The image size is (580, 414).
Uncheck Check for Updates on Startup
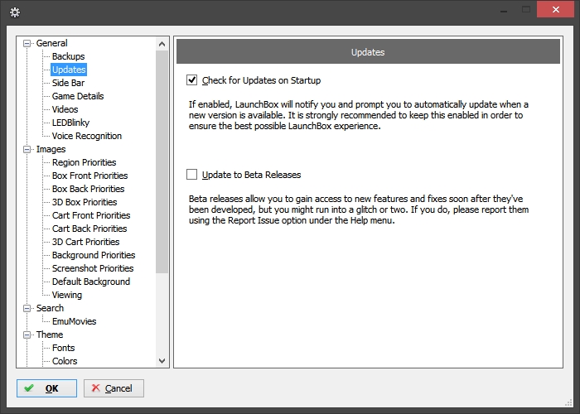[x=191, y=79]
